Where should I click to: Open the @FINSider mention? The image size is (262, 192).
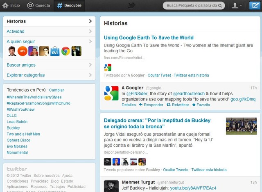[x=137, y=94]
